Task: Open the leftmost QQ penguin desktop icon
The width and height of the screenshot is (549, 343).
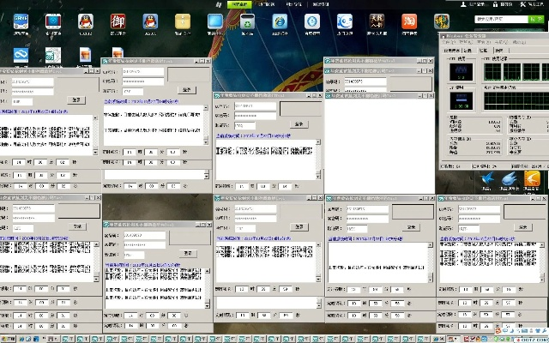Action: (x=86, y=23)
